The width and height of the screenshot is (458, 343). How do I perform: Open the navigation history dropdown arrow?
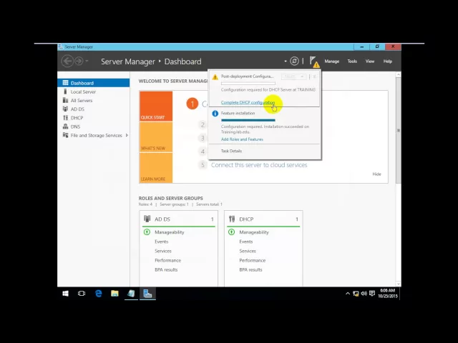point(87,61)
